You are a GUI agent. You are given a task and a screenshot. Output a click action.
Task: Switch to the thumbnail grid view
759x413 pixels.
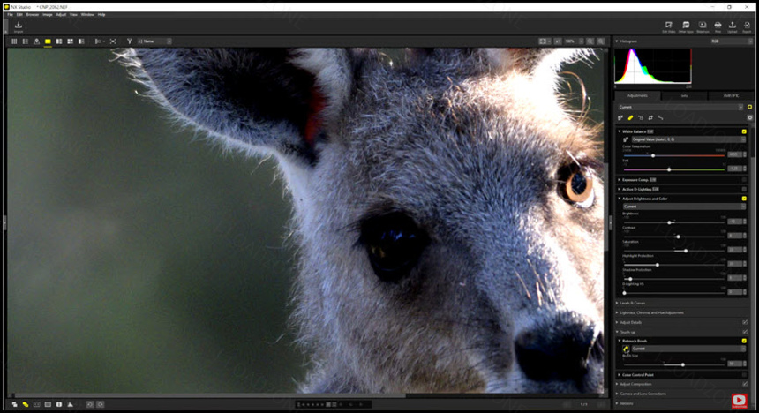click(x=14, y=41)
